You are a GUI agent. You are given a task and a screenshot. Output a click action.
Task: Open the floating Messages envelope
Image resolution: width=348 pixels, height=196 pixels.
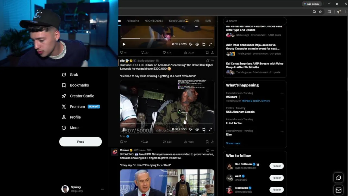coord(338,190)
